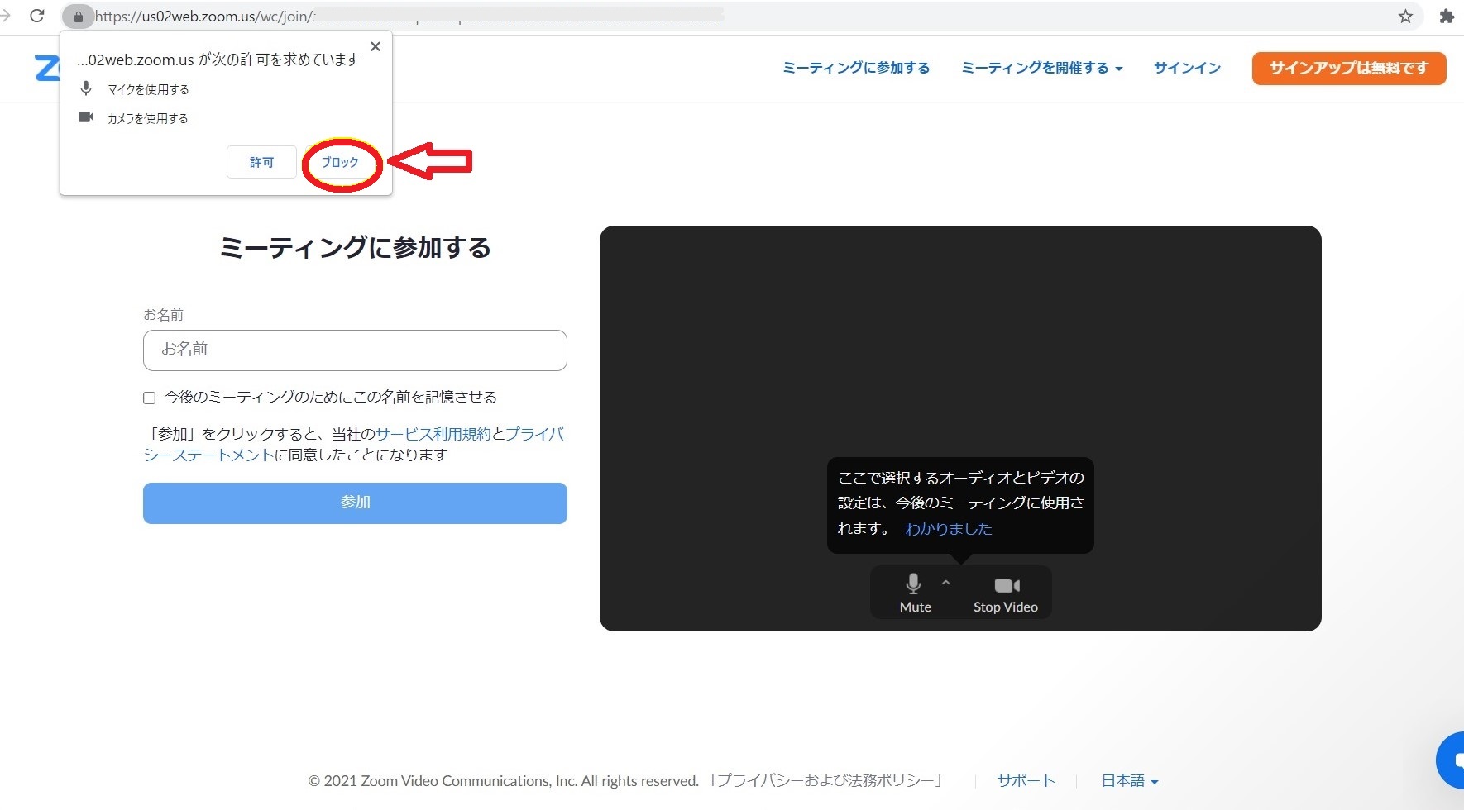The width and height of the screenshot is (1464, 810).
Task: Click the video preview area
Action: (x=960, y=428)
